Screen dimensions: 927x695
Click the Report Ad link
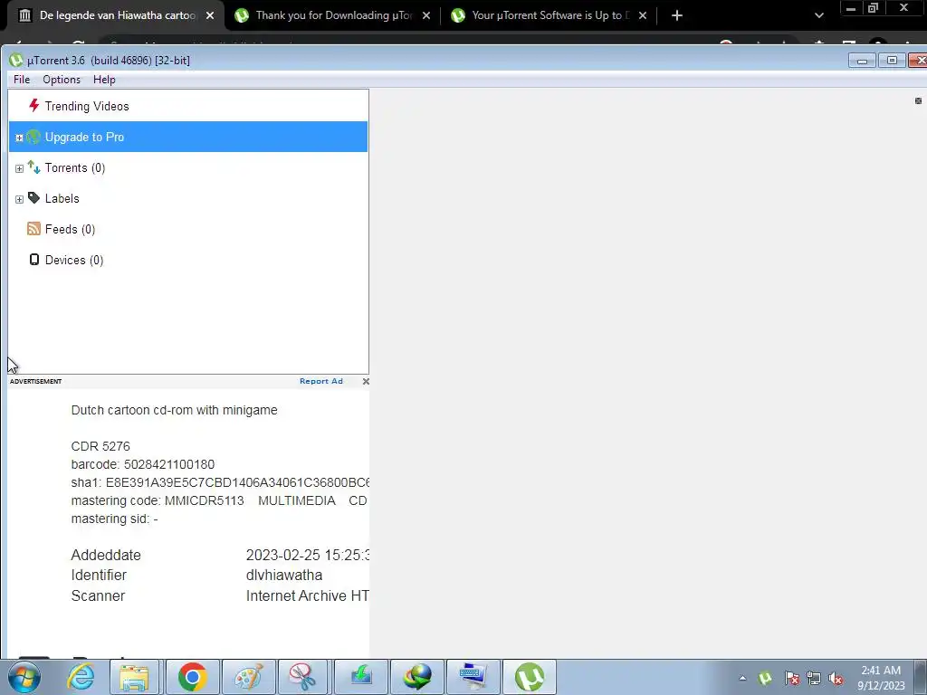[321, 381]
